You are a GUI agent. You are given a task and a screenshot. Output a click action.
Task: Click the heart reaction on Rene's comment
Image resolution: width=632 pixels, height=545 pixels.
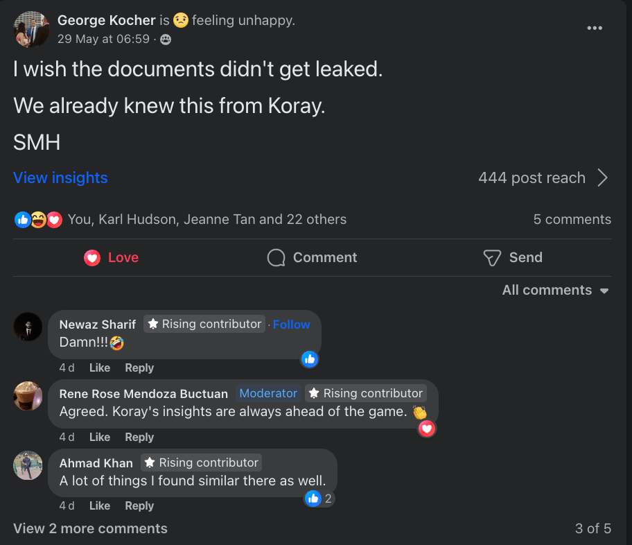tap(427, 429)
